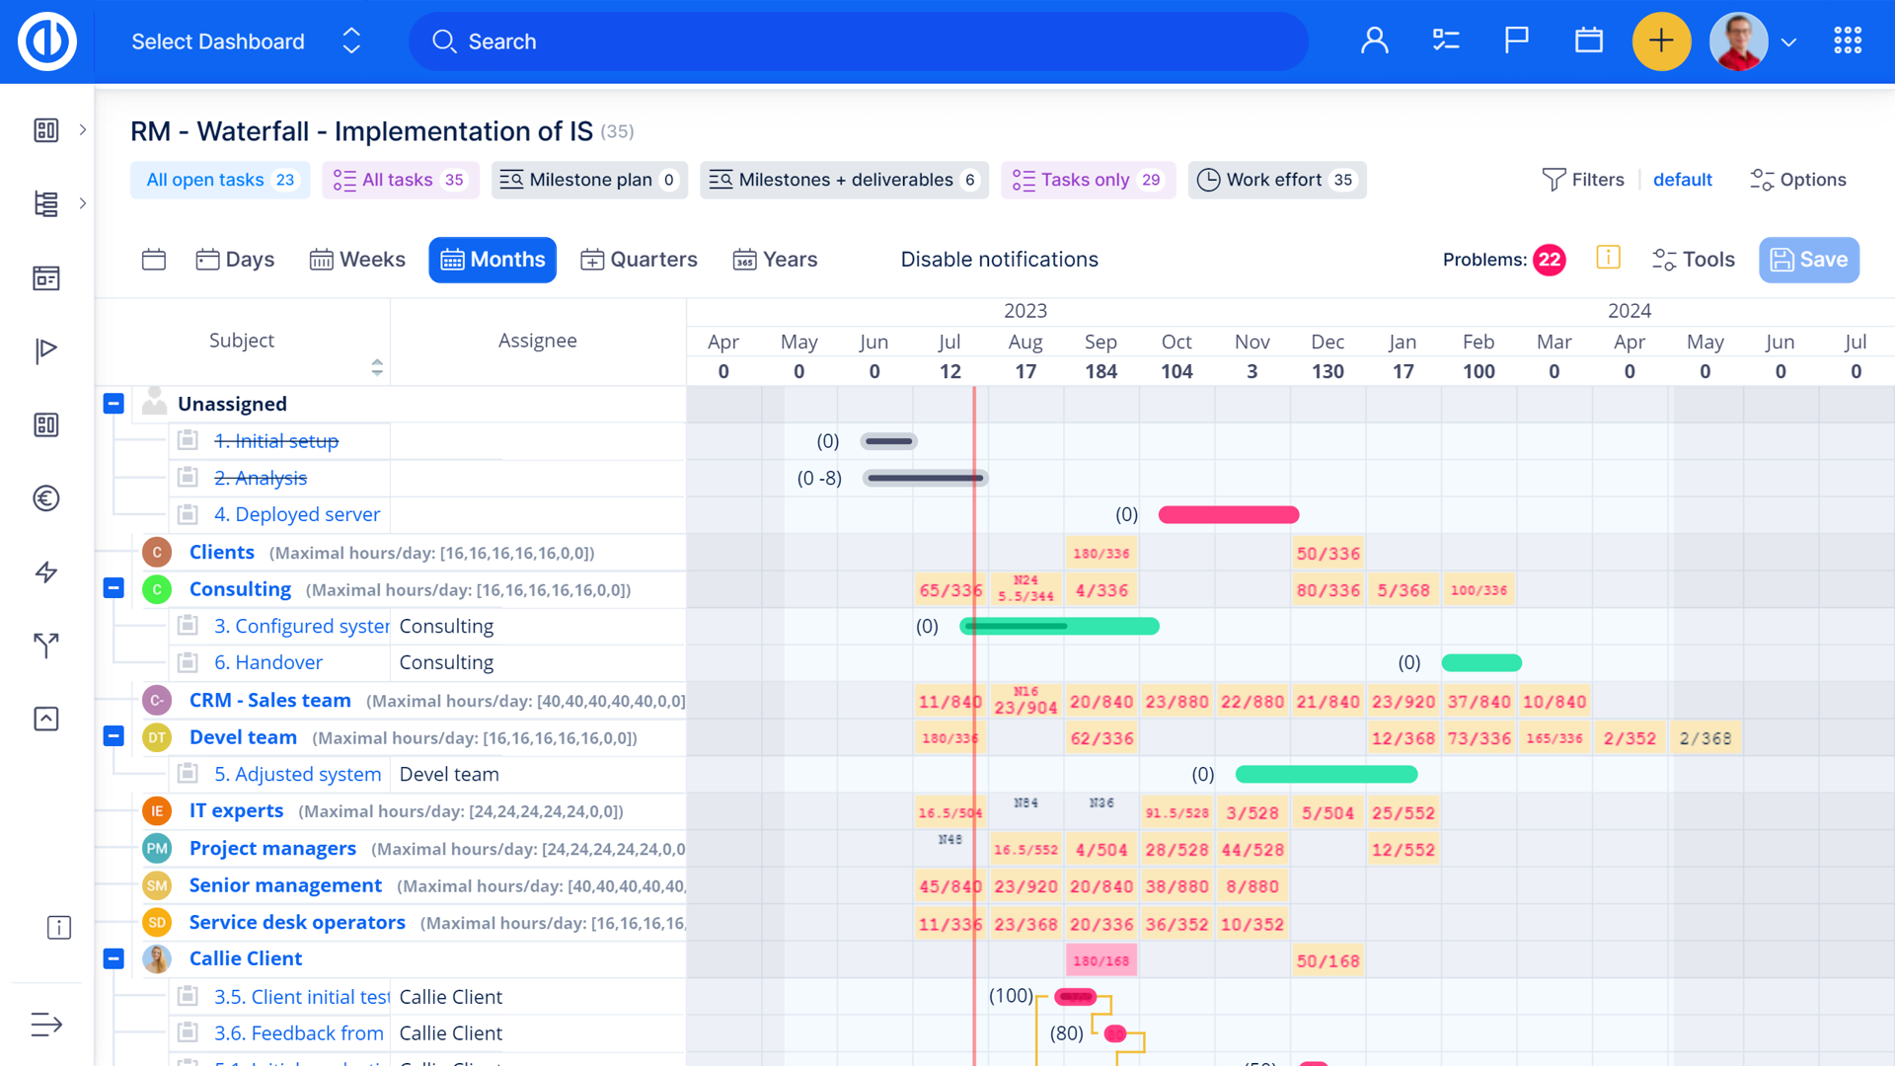
Task: Collapse the Devel team group
Action: click(x=113, y=737)
